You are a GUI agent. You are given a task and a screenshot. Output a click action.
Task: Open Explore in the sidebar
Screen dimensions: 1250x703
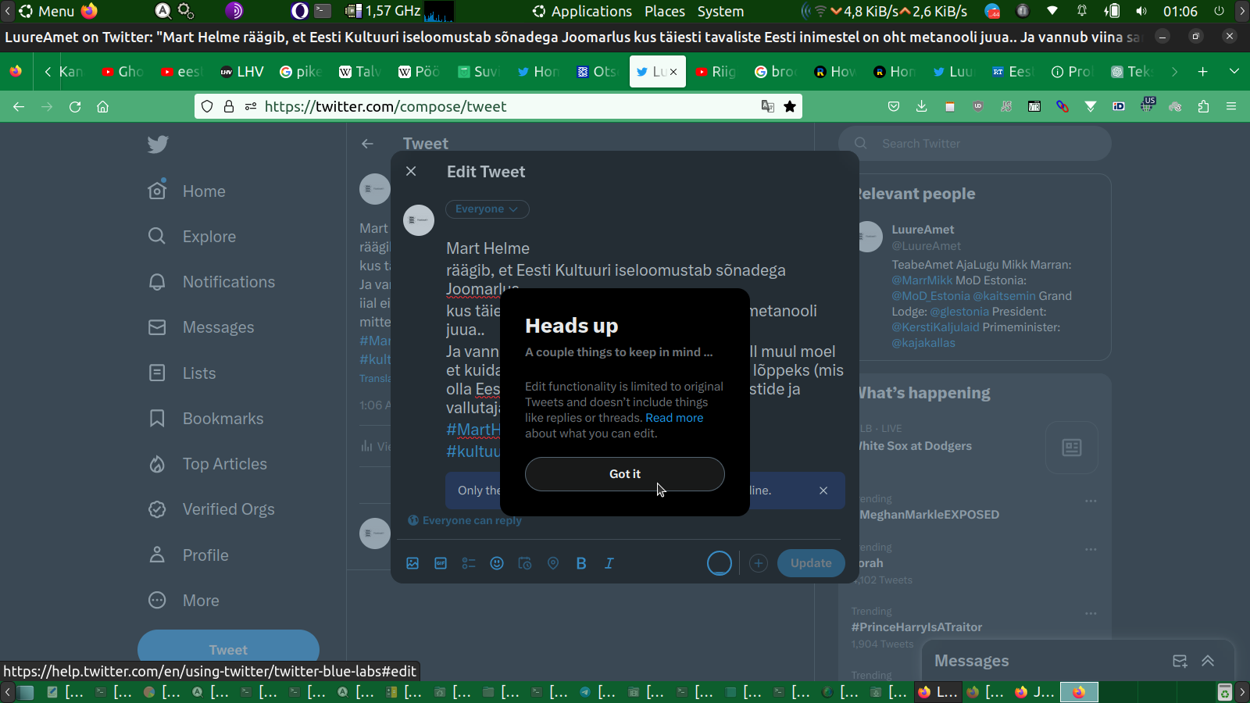192,237
